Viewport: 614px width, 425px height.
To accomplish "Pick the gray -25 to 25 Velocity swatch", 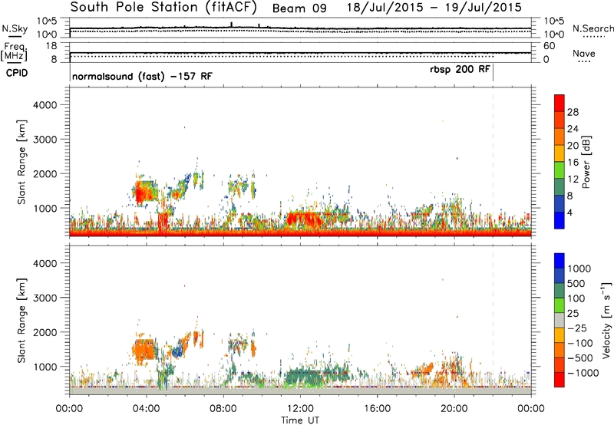I will [x=560, y=321].
